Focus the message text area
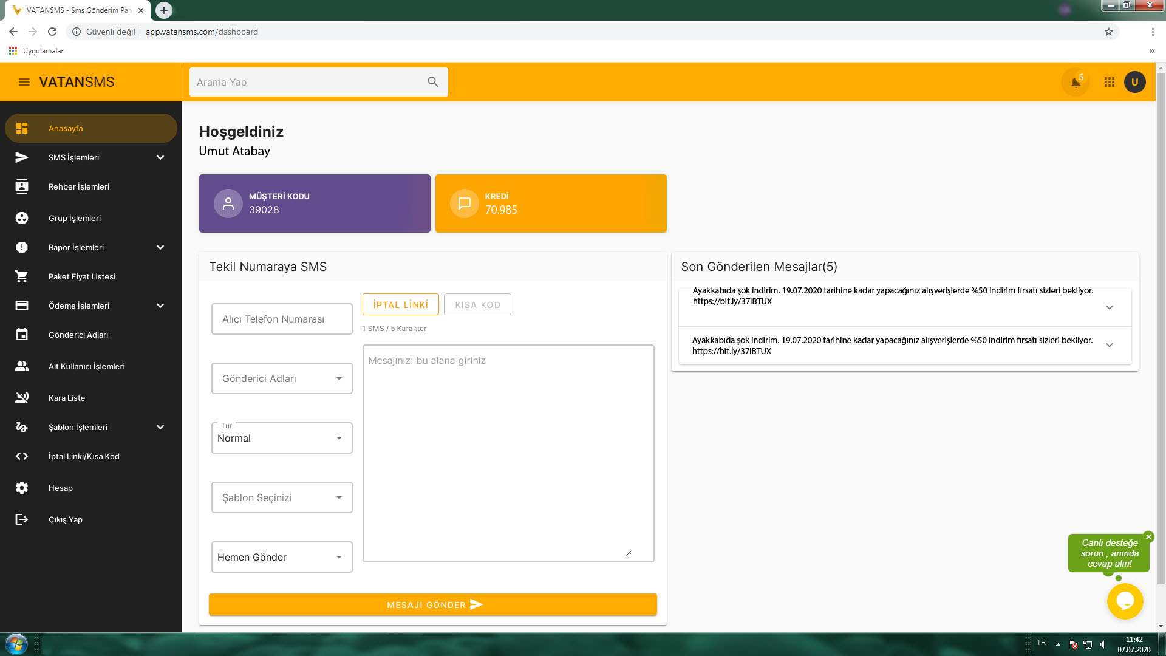The width and height of the screenshot is (1166, 656). [x=508, y=453]
